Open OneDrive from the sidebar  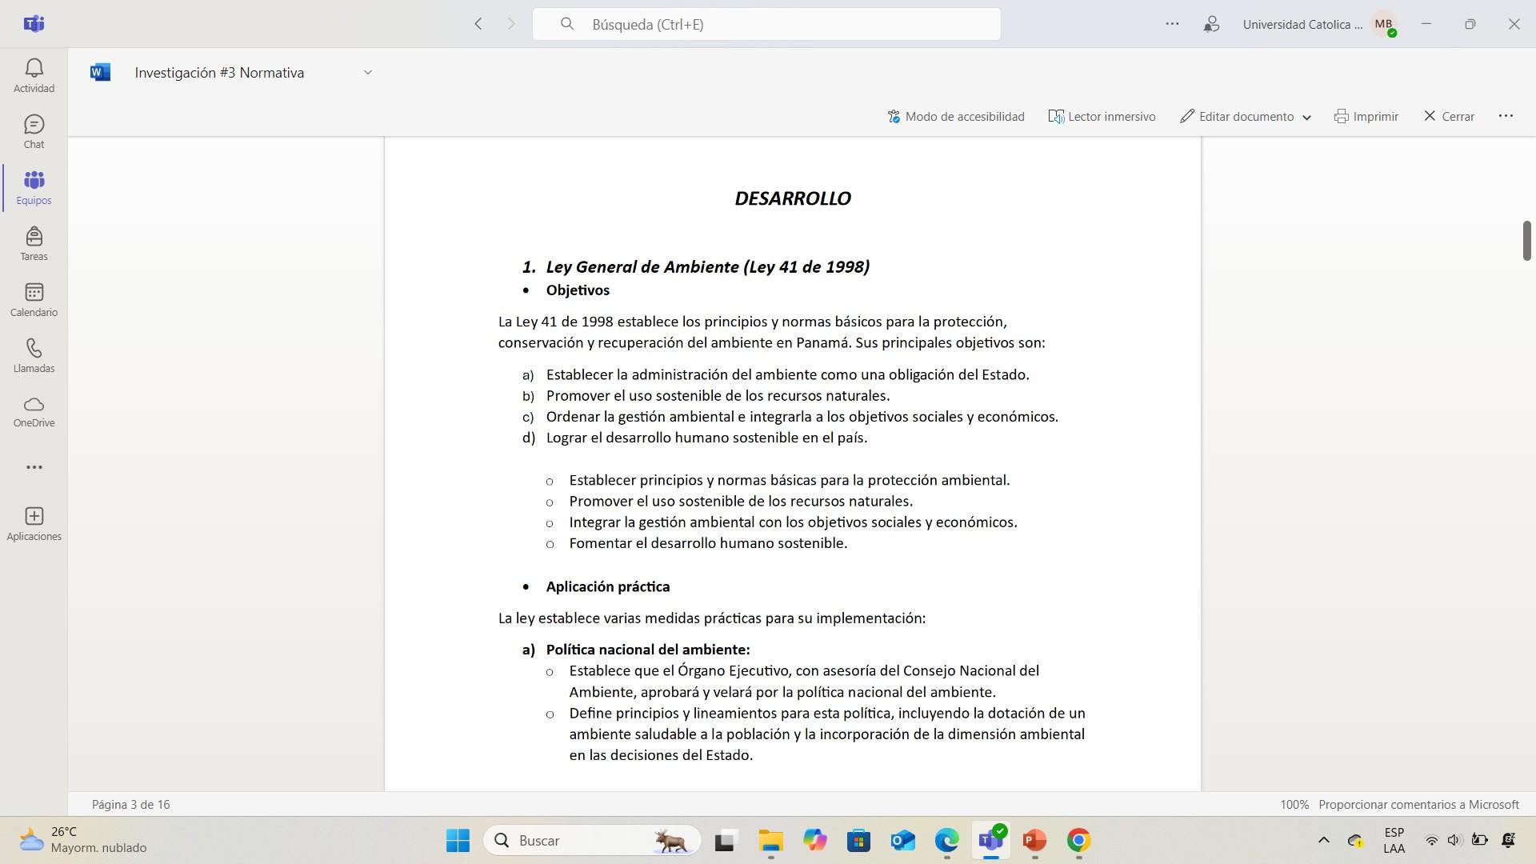(34, 411)
